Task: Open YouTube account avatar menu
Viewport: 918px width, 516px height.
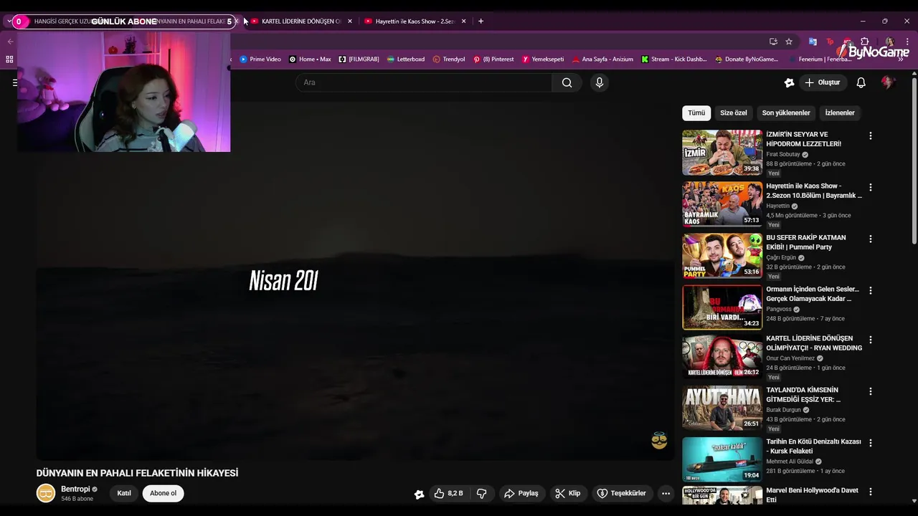Action: pyautogui.click(x=888, y=82)
